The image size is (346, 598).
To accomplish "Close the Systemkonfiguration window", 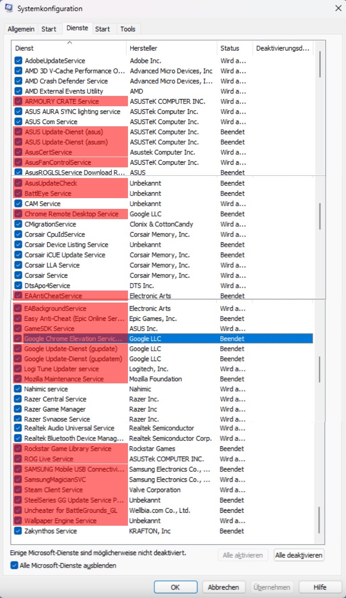I will [338, 8].
